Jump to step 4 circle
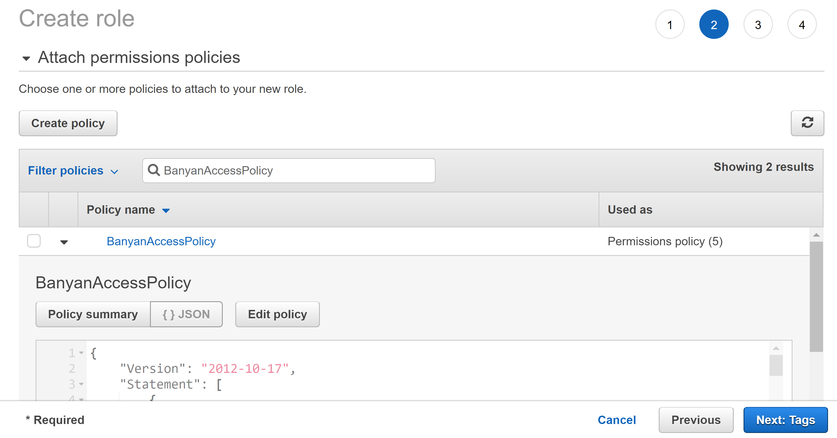Viewport: 837px width, 438px height. click(802, 24)
